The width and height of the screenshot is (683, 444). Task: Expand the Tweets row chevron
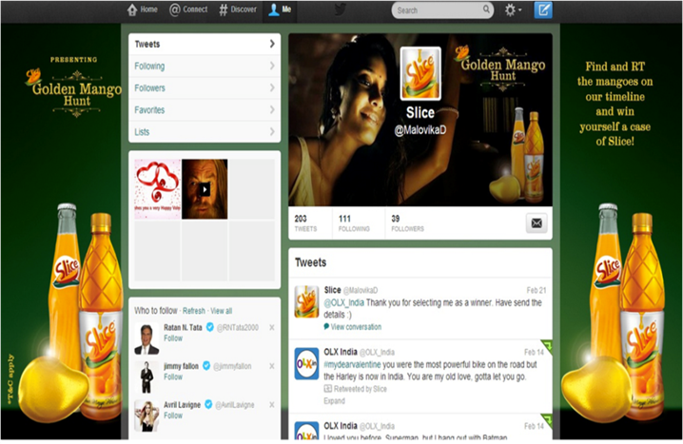point(272,44)
